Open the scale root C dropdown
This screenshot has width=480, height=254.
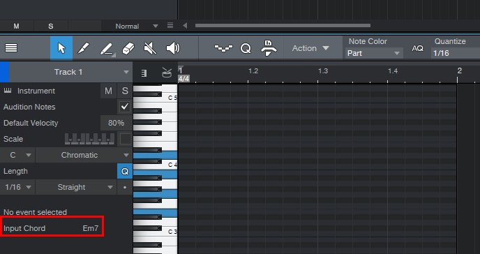pyautogui.click(x=17, y=155)
